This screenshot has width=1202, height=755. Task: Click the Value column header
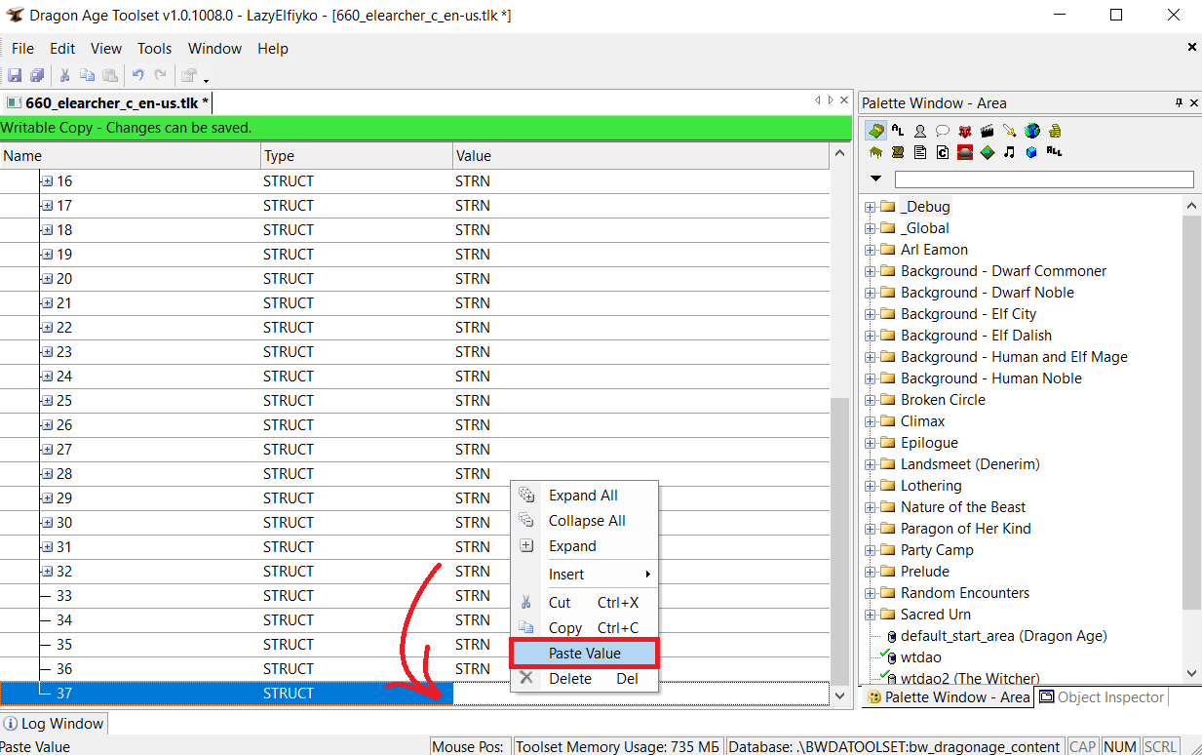point(640,156)
